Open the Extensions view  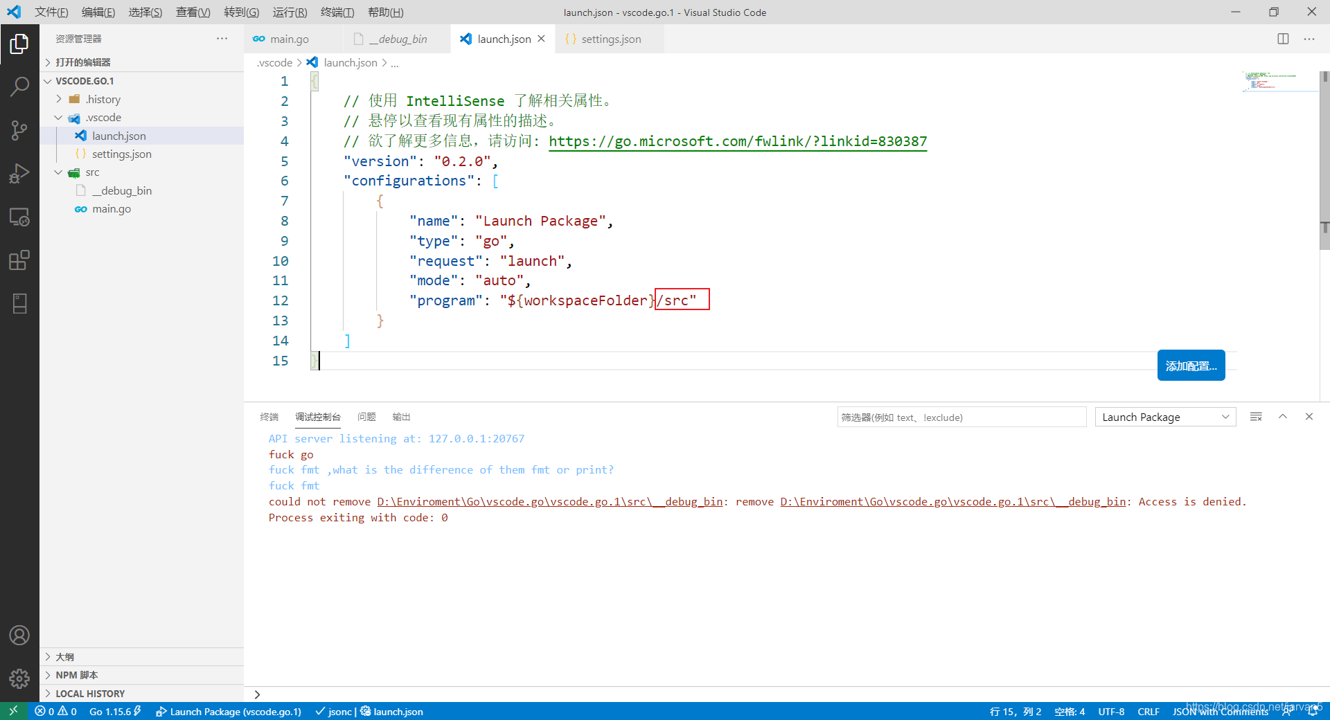point(19,260)
